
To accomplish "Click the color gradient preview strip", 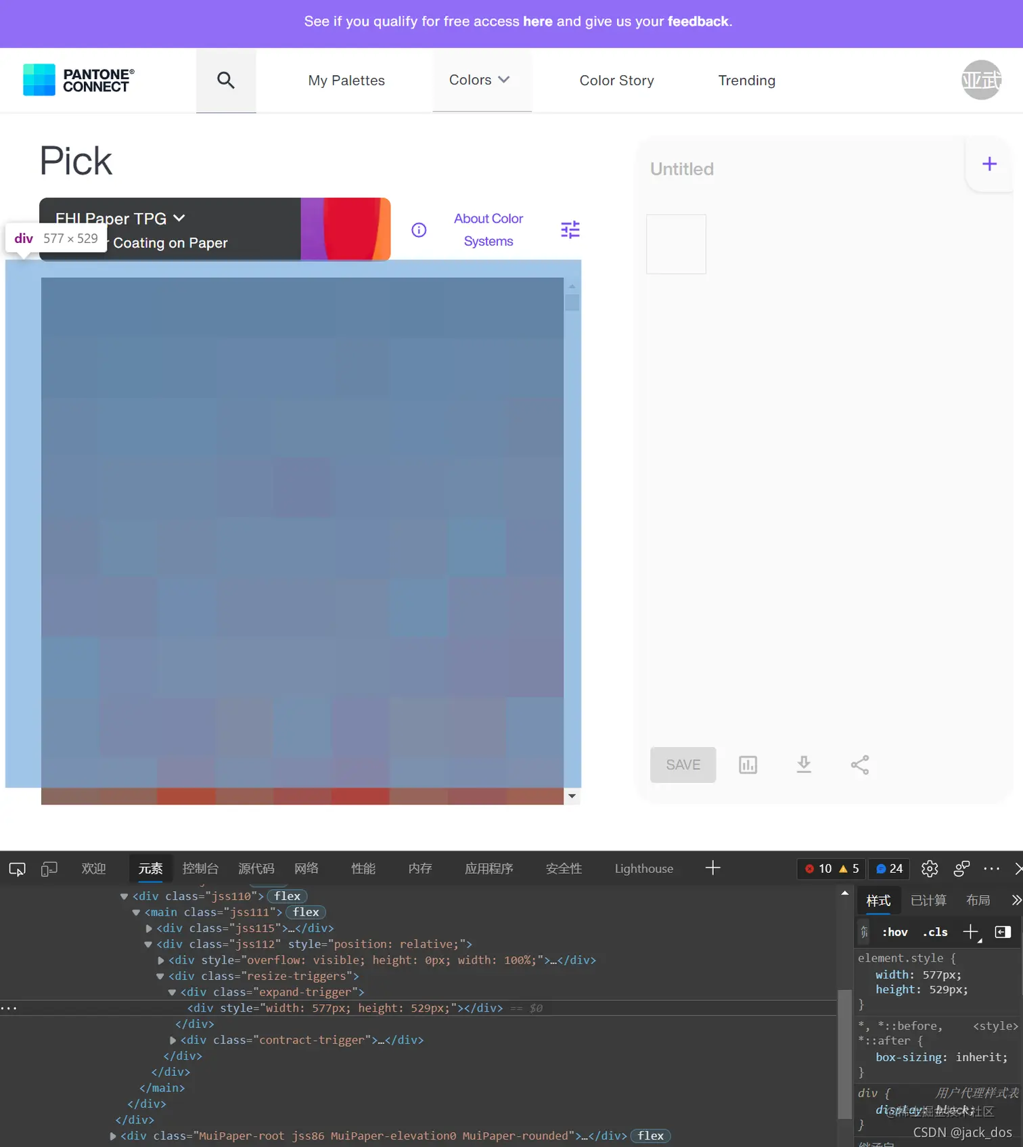I will pyautogui.click(x=345, y=229).
